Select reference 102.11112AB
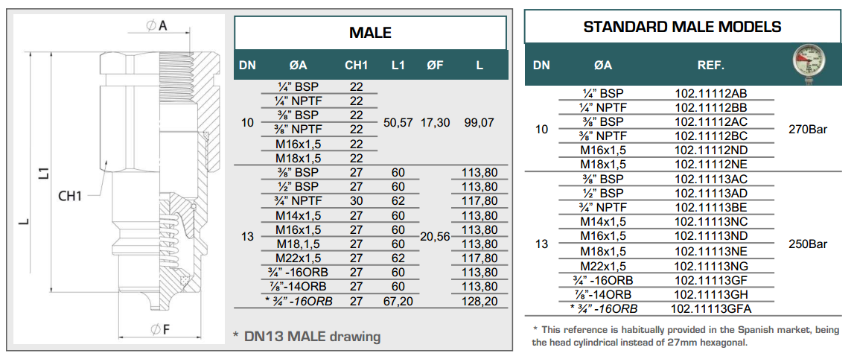This screenshot has width=854, height=362. tap(710, 93)
